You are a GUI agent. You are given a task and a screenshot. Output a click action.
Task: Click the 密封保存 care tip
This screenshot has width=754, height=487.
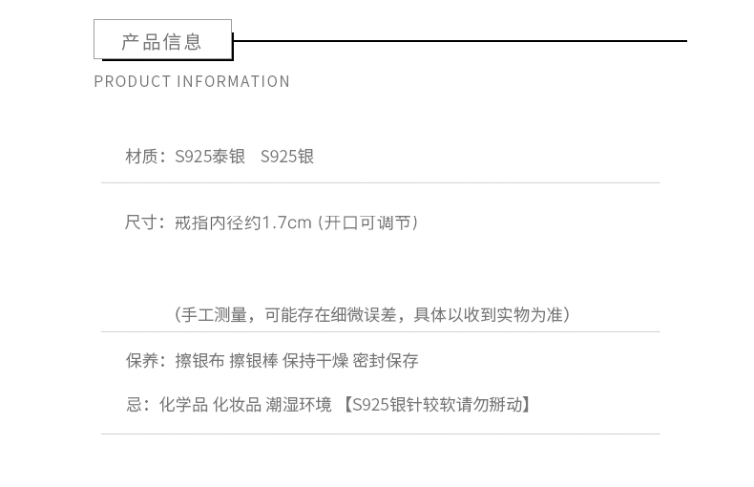point(386,361)
